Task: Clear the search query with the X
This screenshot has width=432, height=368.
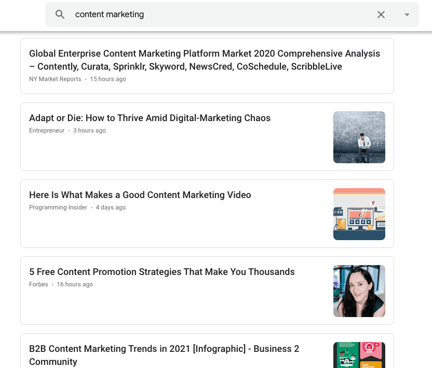Action: pyautogui.click(x=381, y=15)
